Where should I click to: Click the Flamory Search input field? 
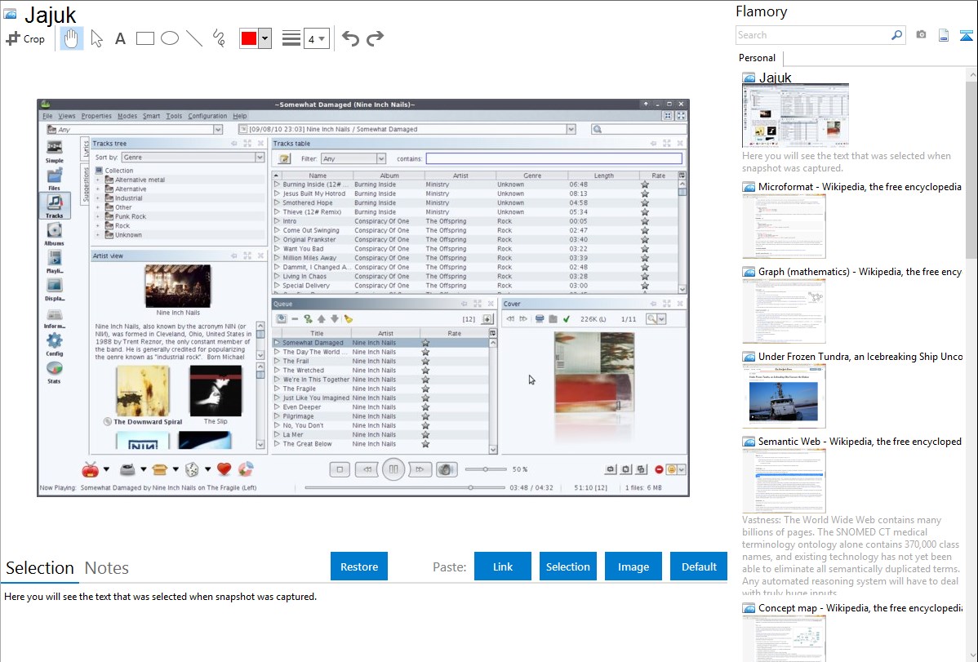point(811,35)
